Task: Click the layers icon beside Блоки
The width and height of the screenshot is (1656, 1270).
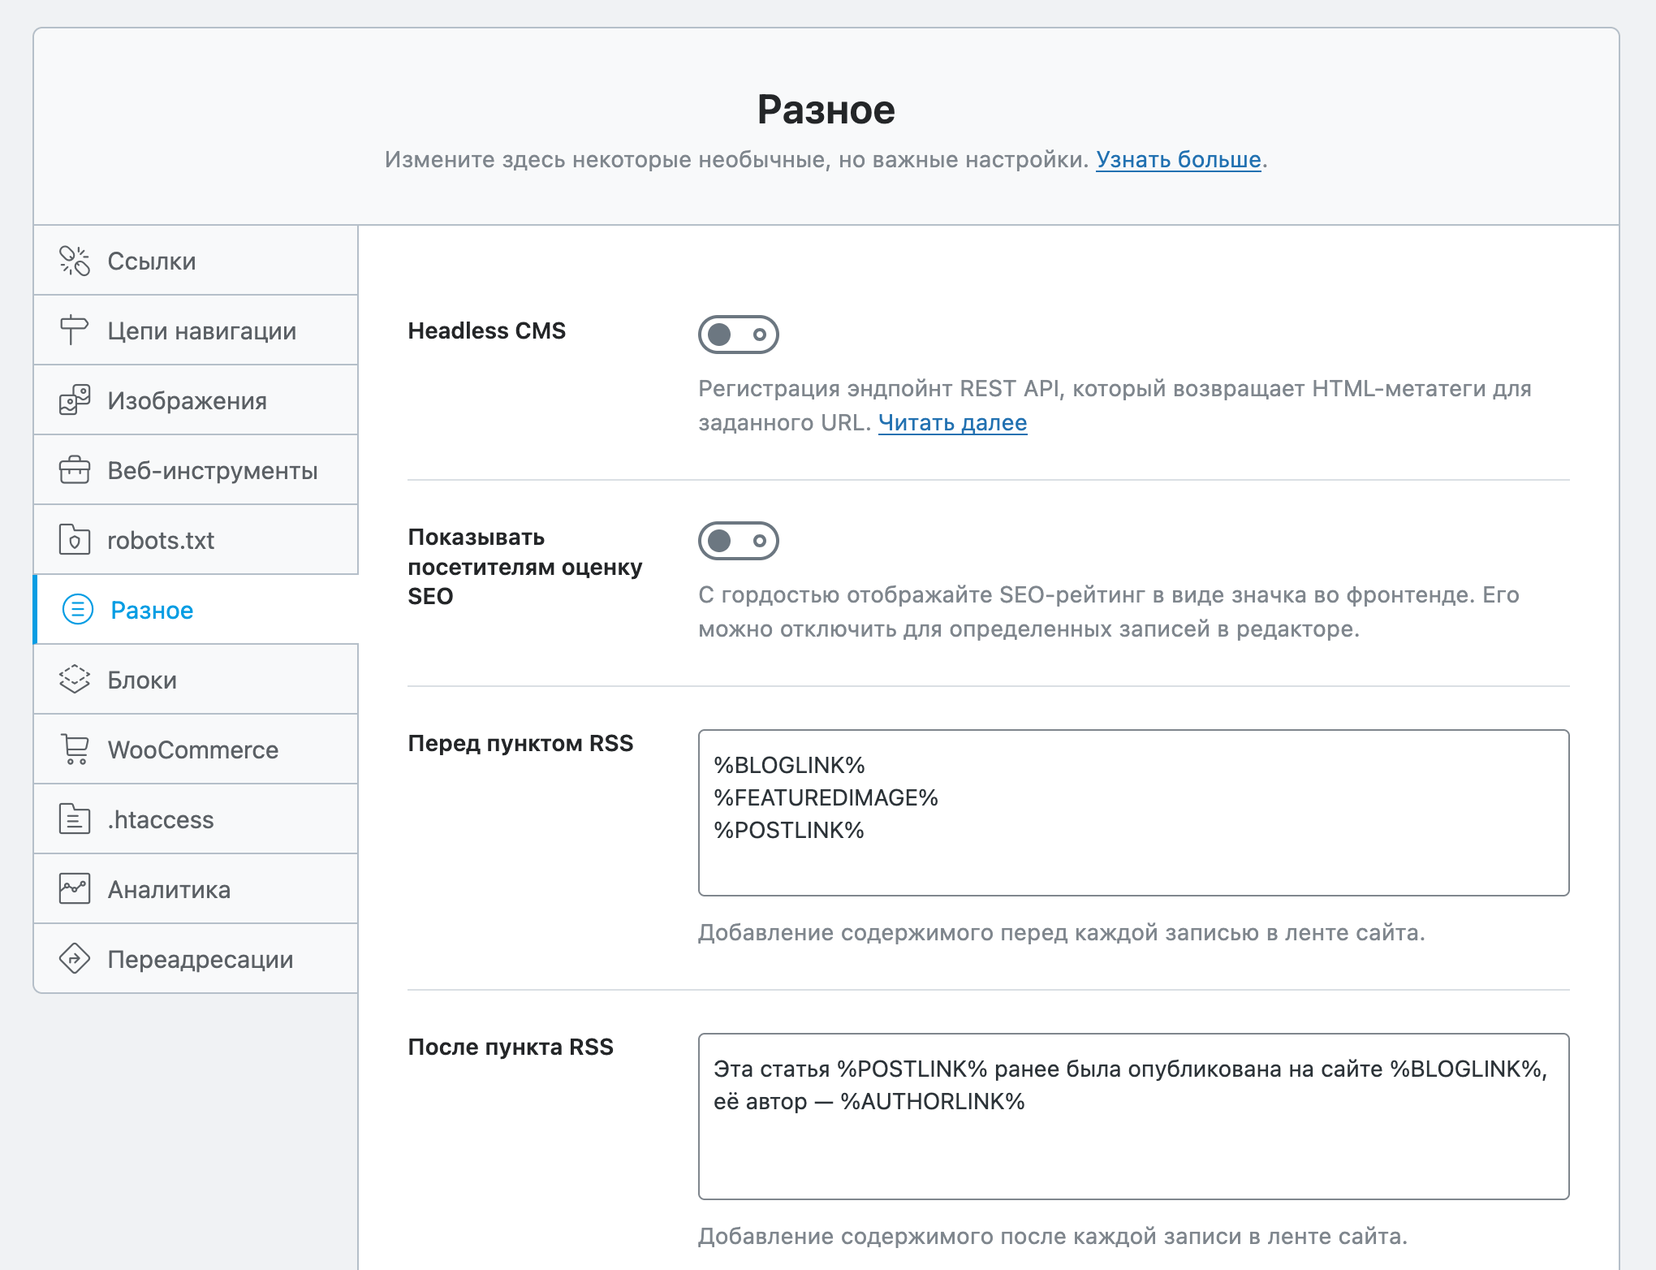Action: [75, 680]
